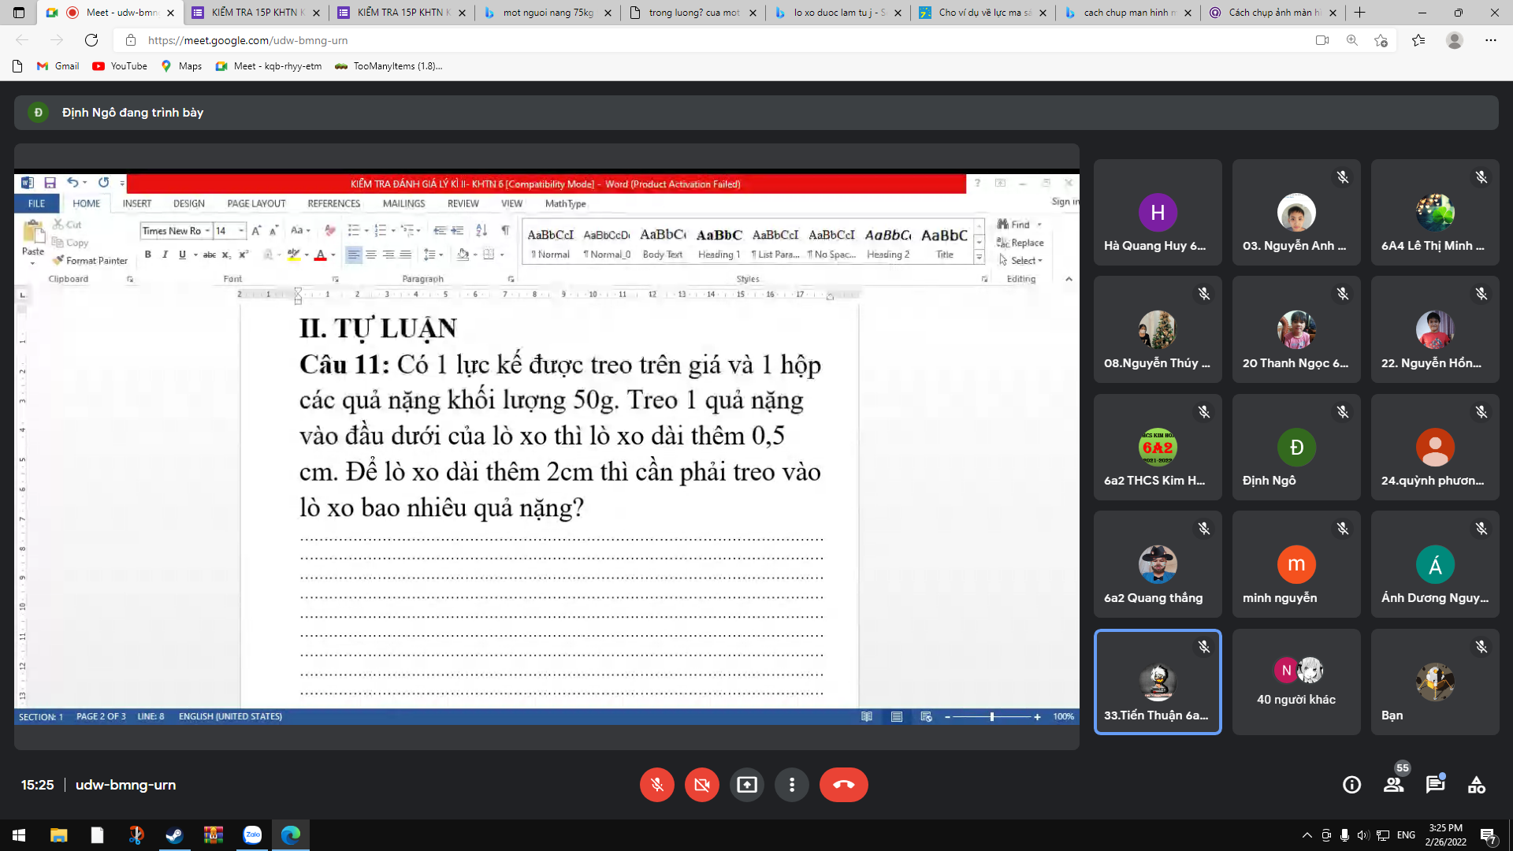Image resolution: width=1513 pixels, height=851 pixels.
Task: Open Maps bookmark
Action: (181, 66)
